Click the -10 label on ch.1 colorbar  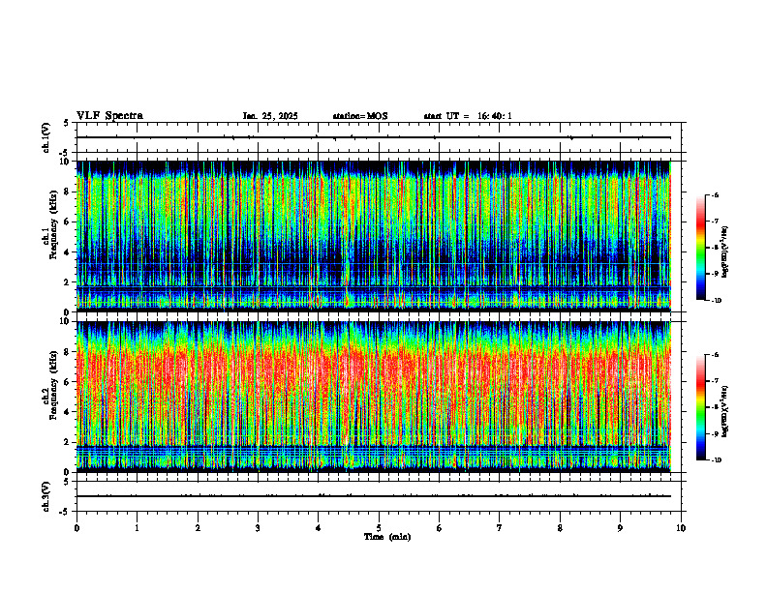point(716,301)
